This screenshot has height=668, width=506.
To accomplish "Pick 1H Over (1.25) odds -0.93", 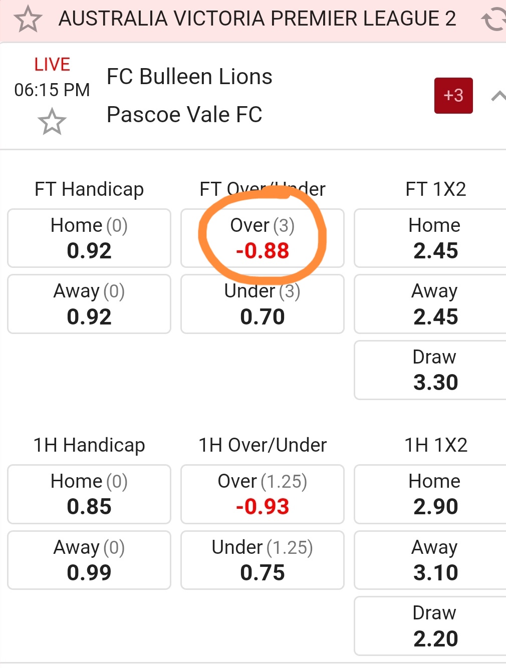I will (x=262, y=494).
